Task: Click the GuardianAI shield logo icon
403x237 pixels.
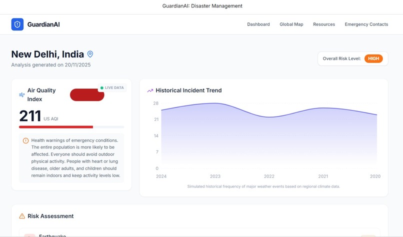Action: [x=17, y=24]
